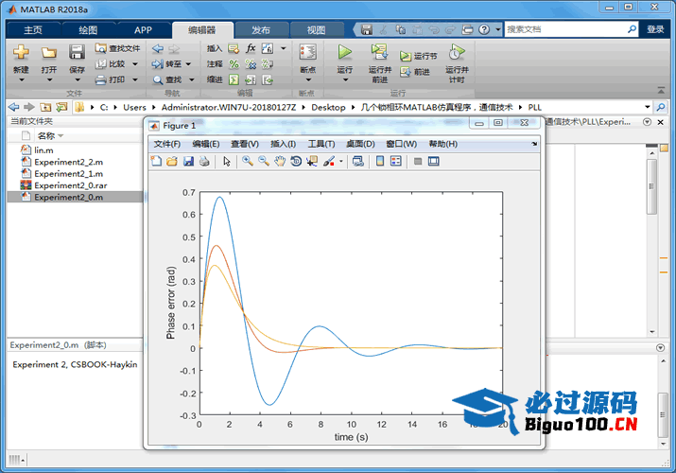Open the Brush color dropdown arrow
This screenshot has height=473, width=676.
pyautogui.click(x=341, y=162)
